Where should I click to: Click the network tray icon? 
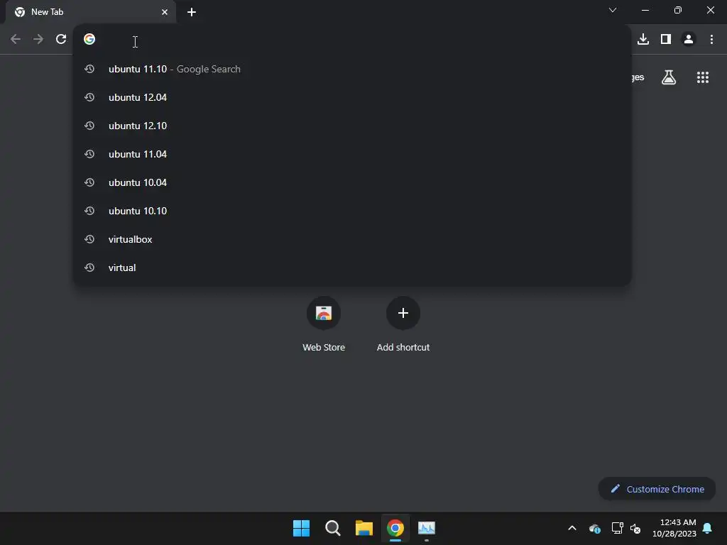click(617, 528)
